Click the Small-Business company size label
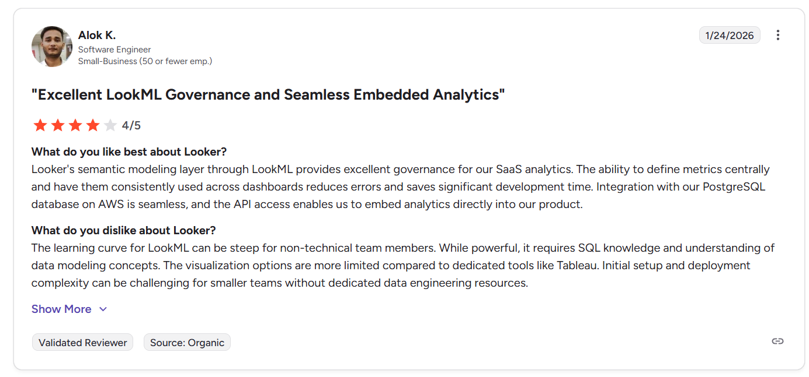The height and width of the screenshot is (377, 809). click(x=145, y=61)
